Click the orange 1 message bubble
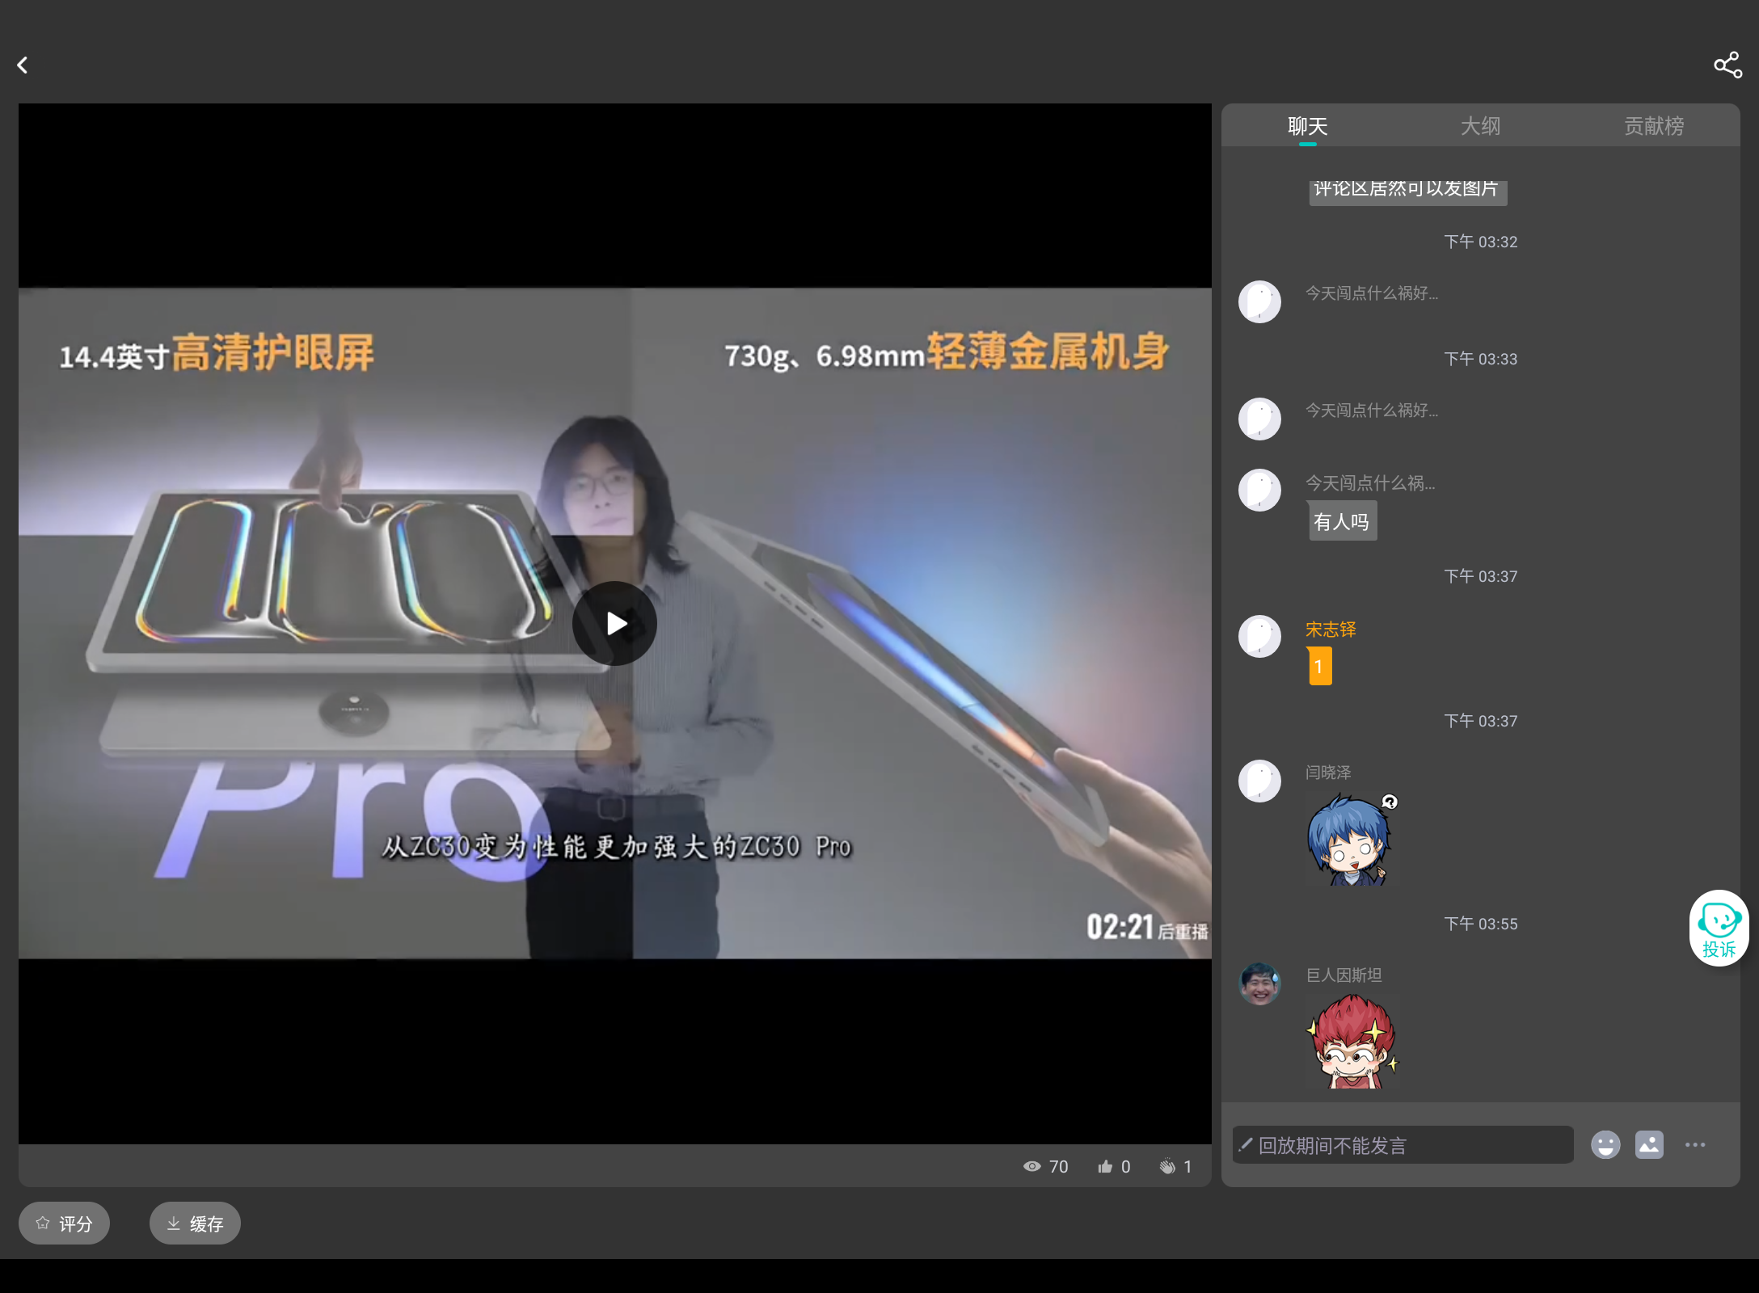 point(1319,666)
